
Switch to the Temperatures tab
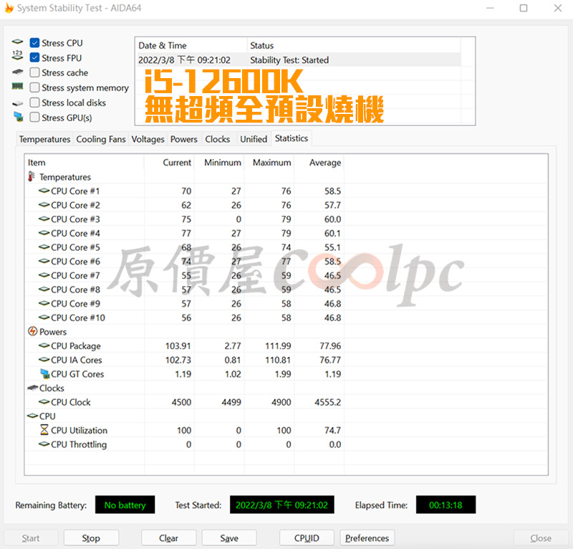pos(44,139)
